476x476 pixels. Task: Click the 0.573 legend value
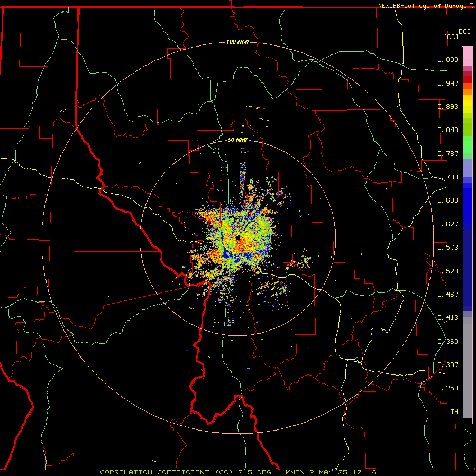coord(448,248)
